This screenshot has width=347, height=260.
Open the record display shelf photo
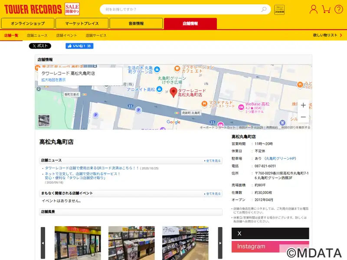pos(131,243)
